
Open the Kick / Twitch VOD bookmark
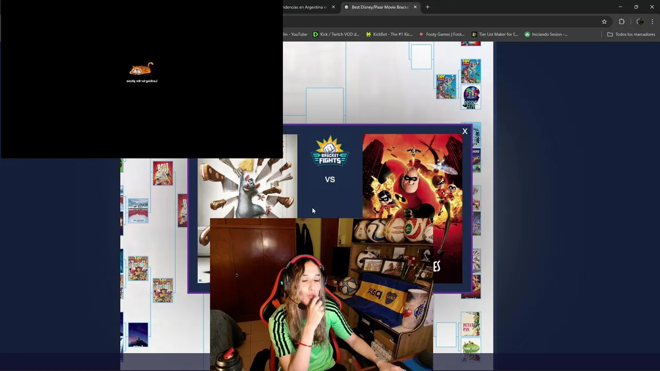point(336,35)
